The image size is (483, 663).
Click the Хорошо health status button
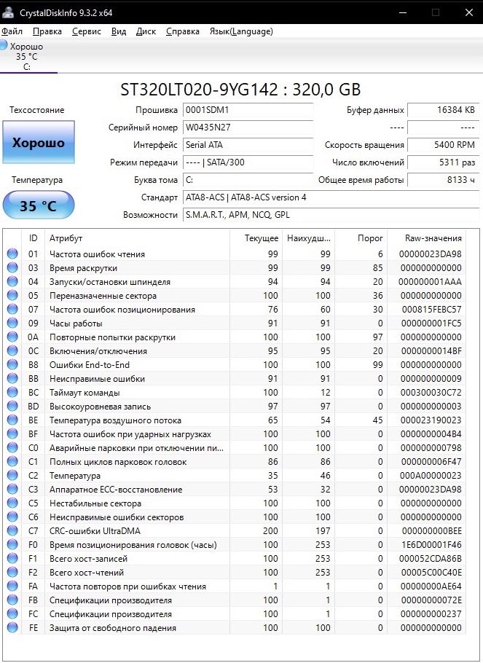(x=39, y=143)
